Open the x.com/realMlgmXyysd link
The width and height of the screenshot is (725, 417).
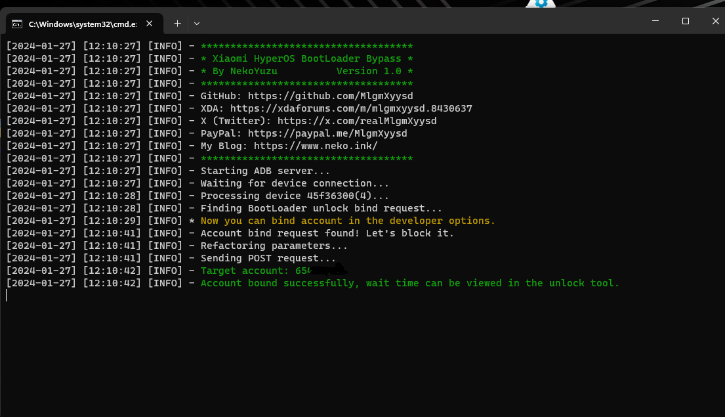pyautogui.click(x=357, y=121)
